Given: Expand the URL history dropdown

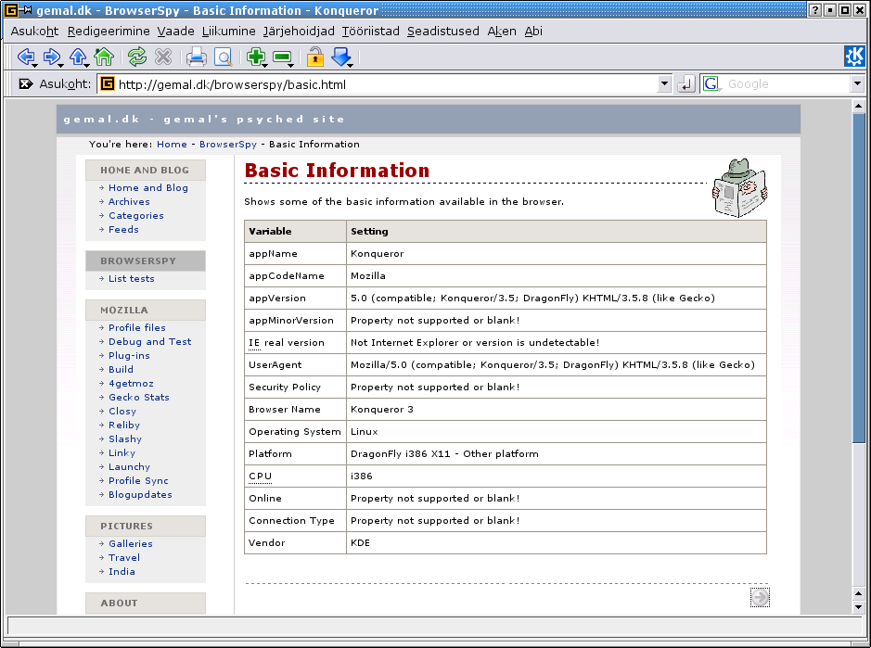Looking at the screenshot, I should point(664,84).
